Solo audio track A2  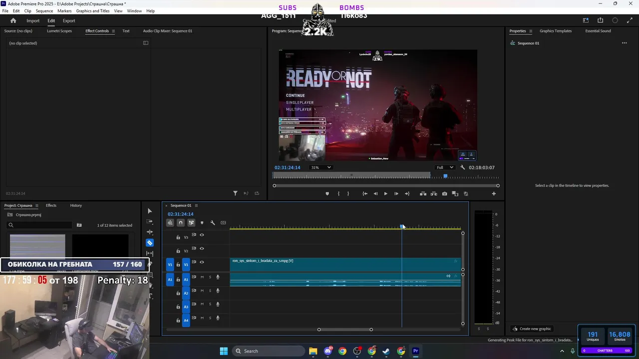pos(210,291)
